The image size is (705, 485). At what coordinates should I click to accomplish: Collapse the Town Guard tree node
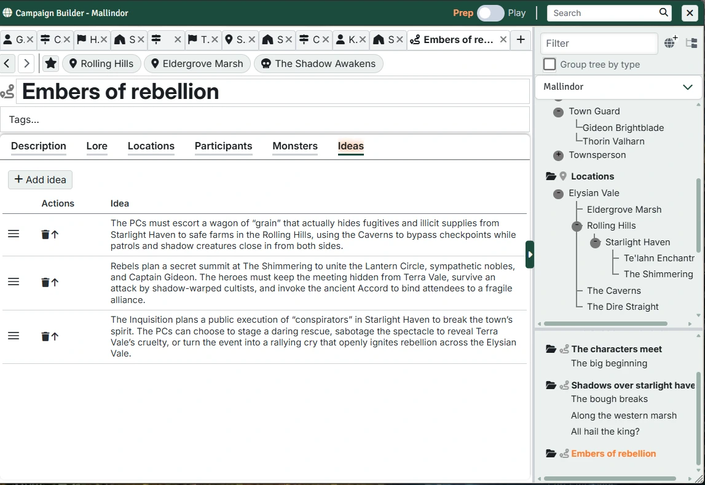pos(558,112)
